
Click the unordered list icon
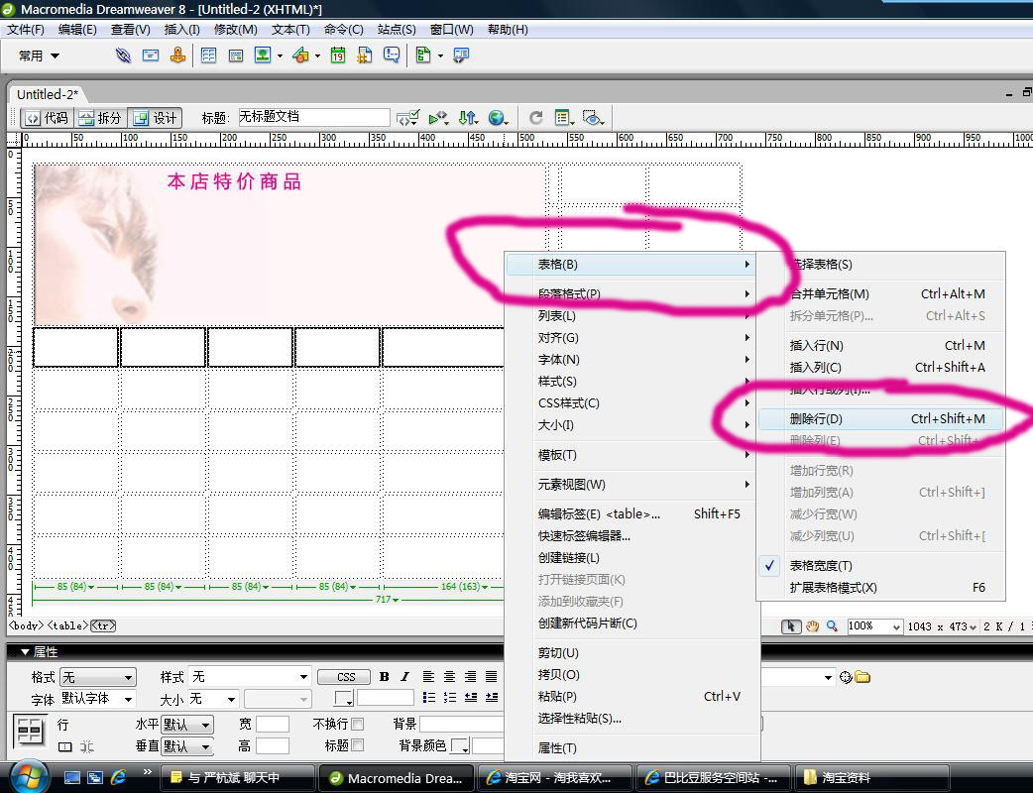pyautogui.click(x=429, y=698)
